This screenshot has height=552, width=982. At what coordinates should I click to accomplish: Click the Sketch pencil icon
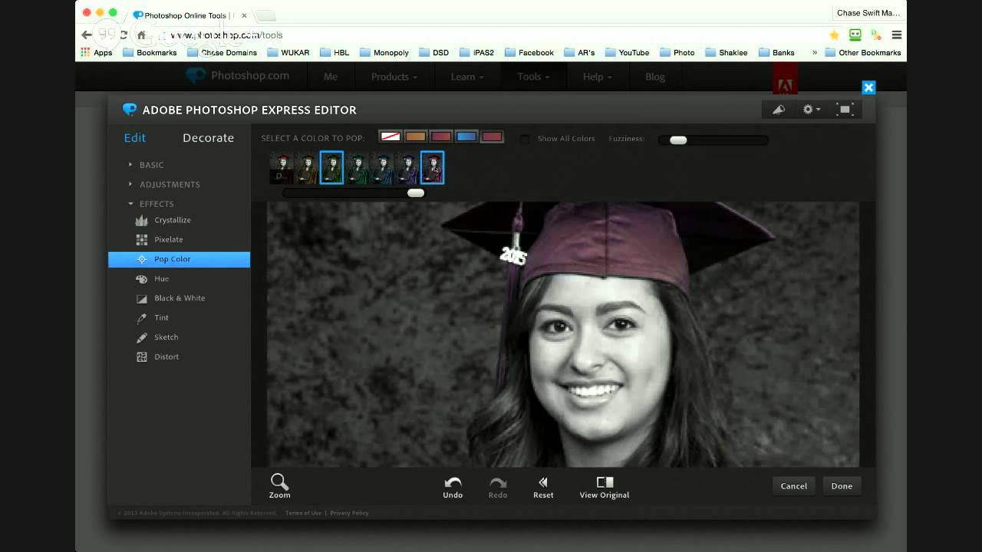pos(142,337)
